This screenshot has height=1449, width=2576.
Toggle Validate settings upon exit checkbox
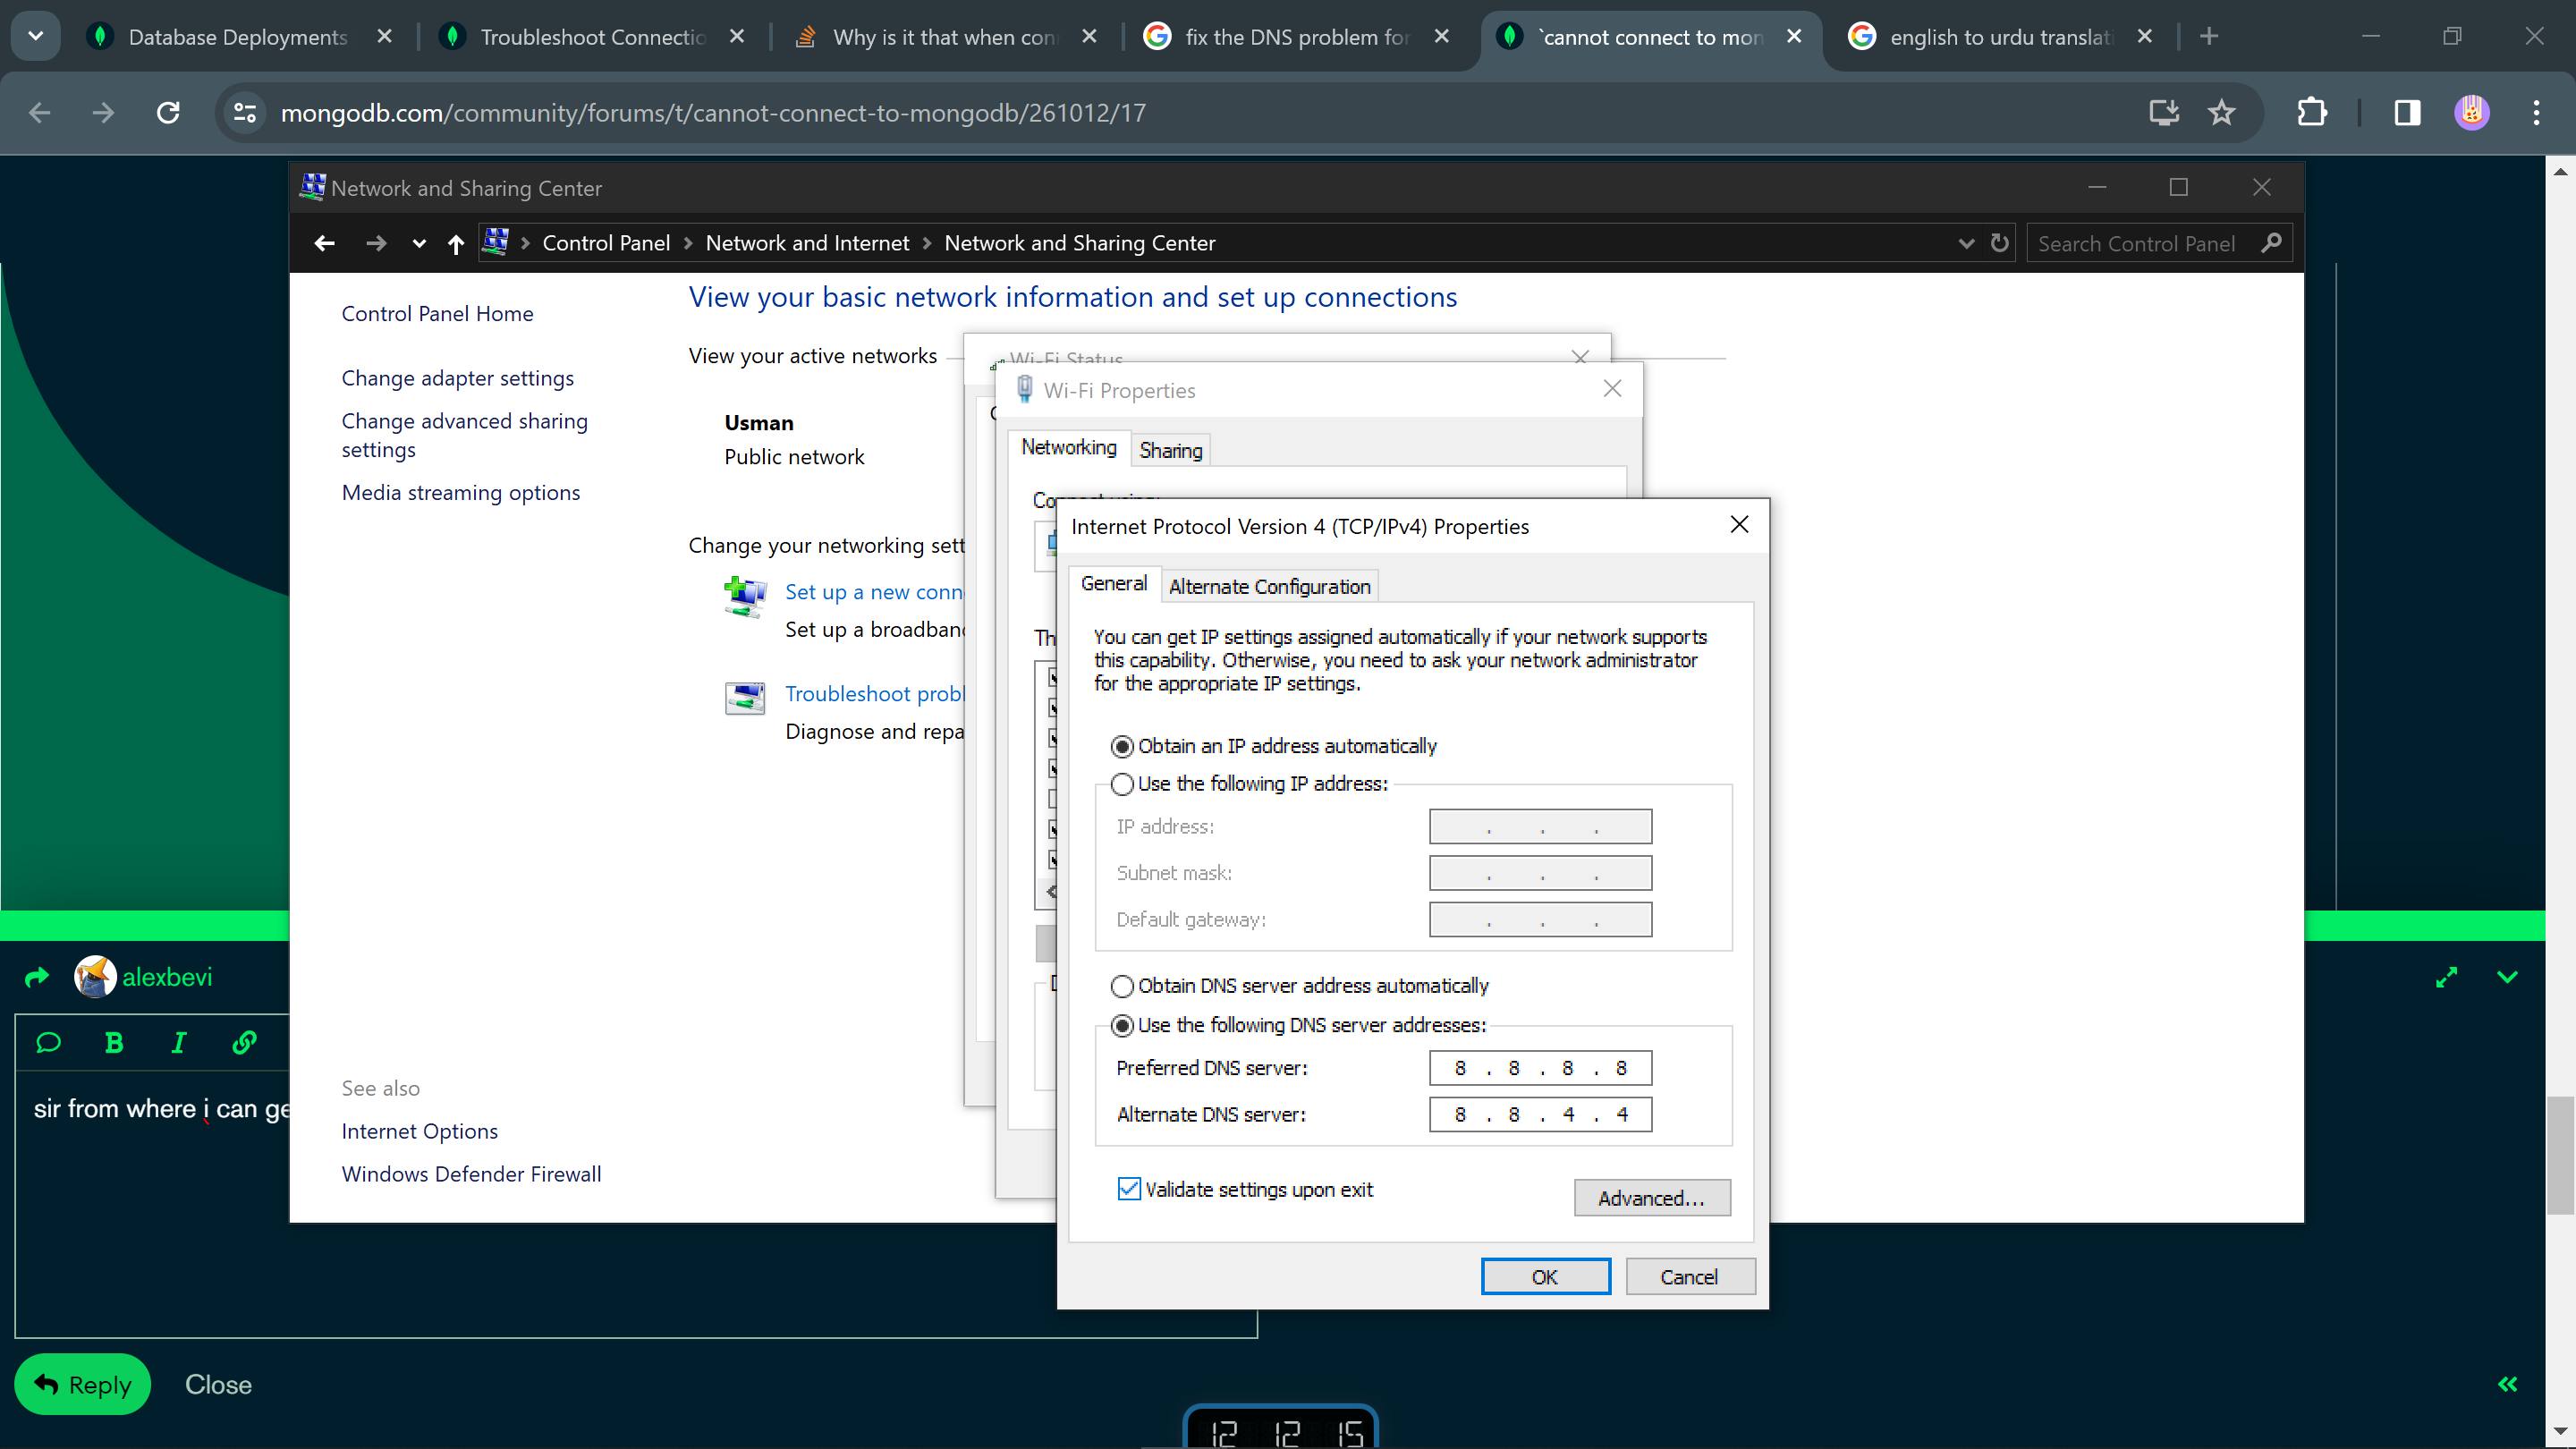pyautogui.click(x=1129, y=1189)
